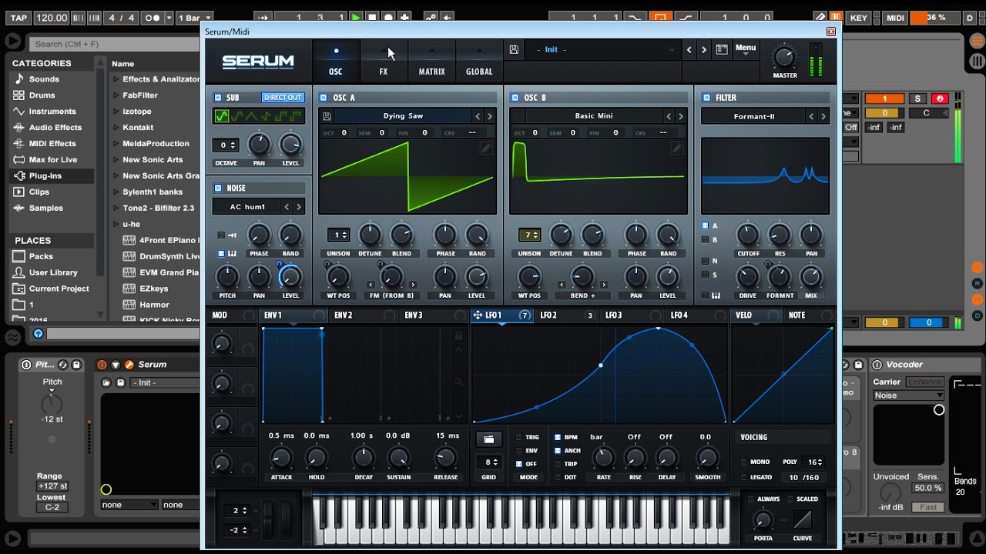Toggle Ableton metronome button
This screenshot has width=986, height=554.
pyautogui.click(x=153, y=17)
